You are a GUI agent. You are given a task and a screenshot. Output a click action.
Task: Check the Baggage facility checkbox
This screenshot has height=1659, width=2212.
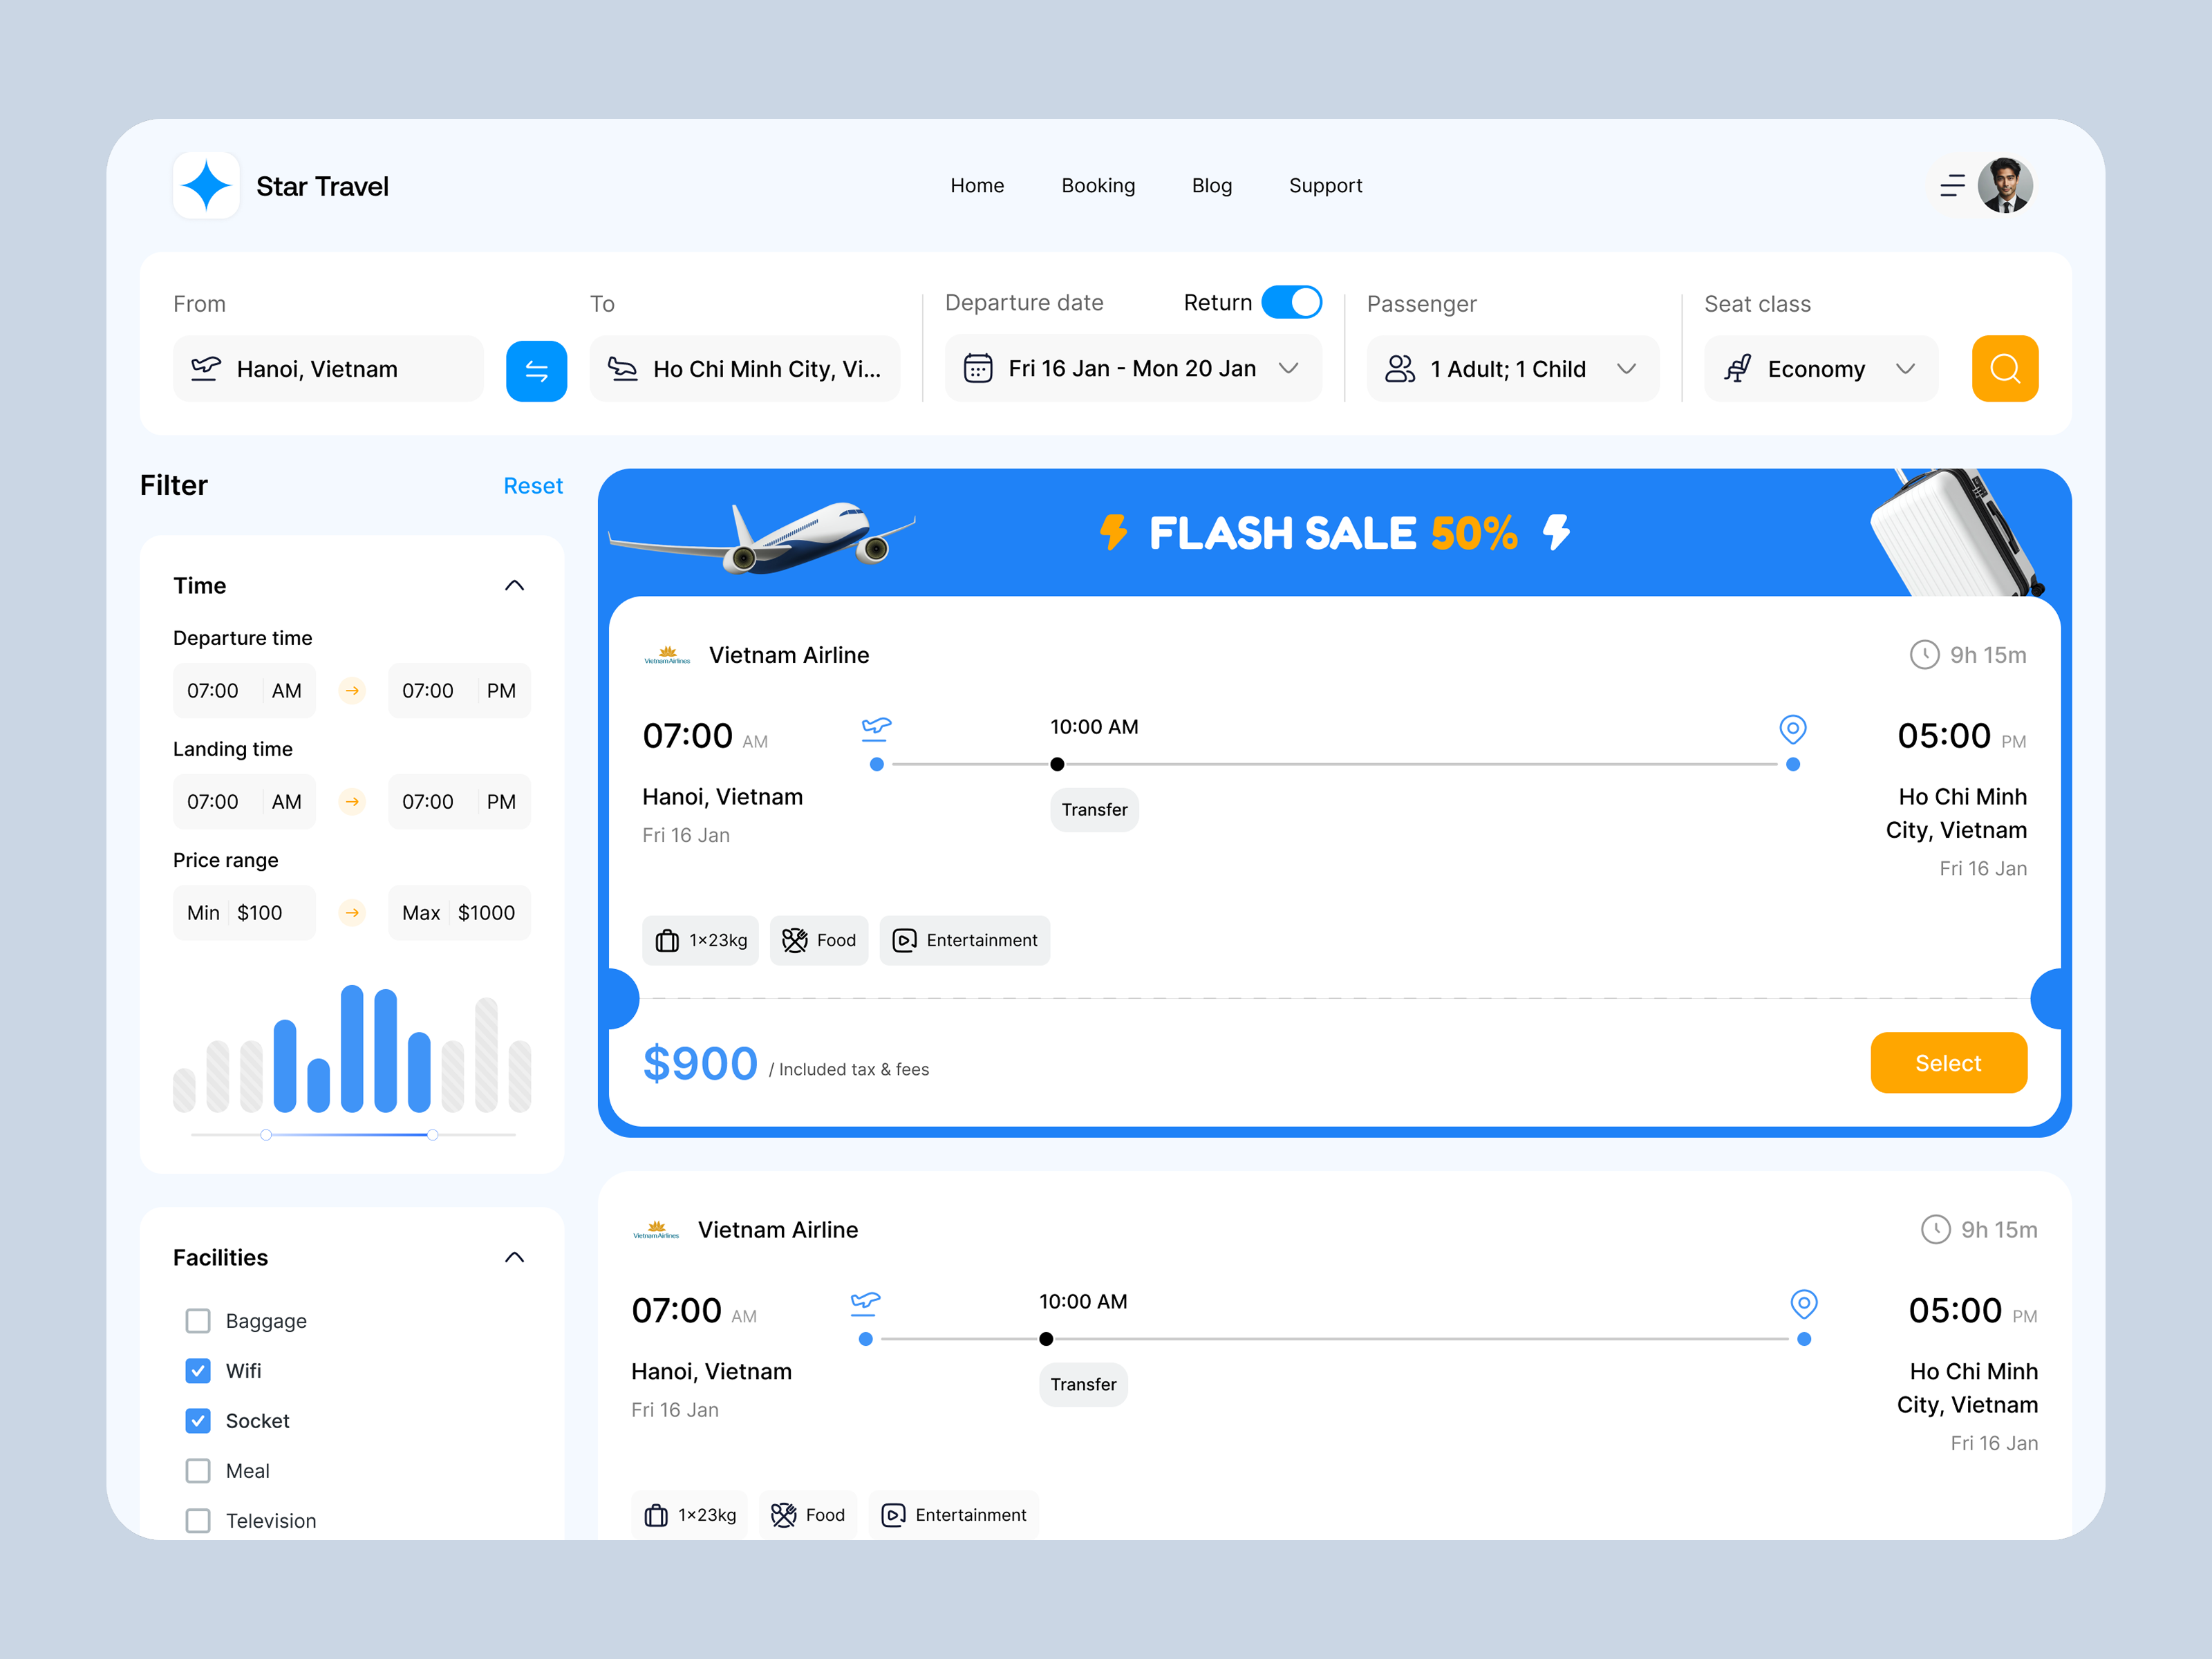point(198,1321)
